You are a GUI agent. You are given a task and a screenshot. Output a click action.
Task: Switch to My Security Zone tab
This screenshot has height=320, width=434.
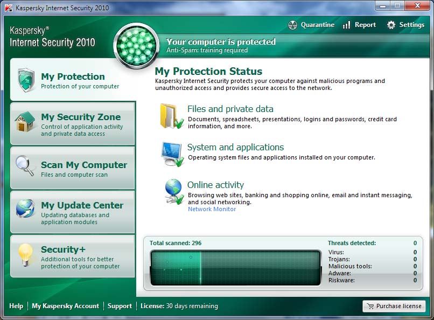click(73, 124)
